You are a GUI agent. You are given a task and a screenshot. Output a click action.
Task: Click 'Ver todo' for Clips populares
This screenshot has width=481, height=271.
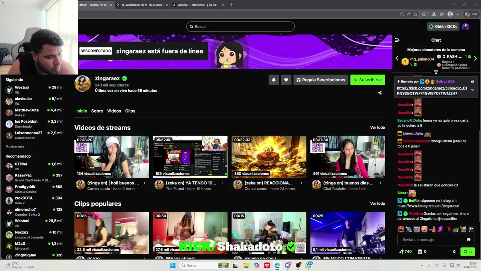(x=377, y=204)
